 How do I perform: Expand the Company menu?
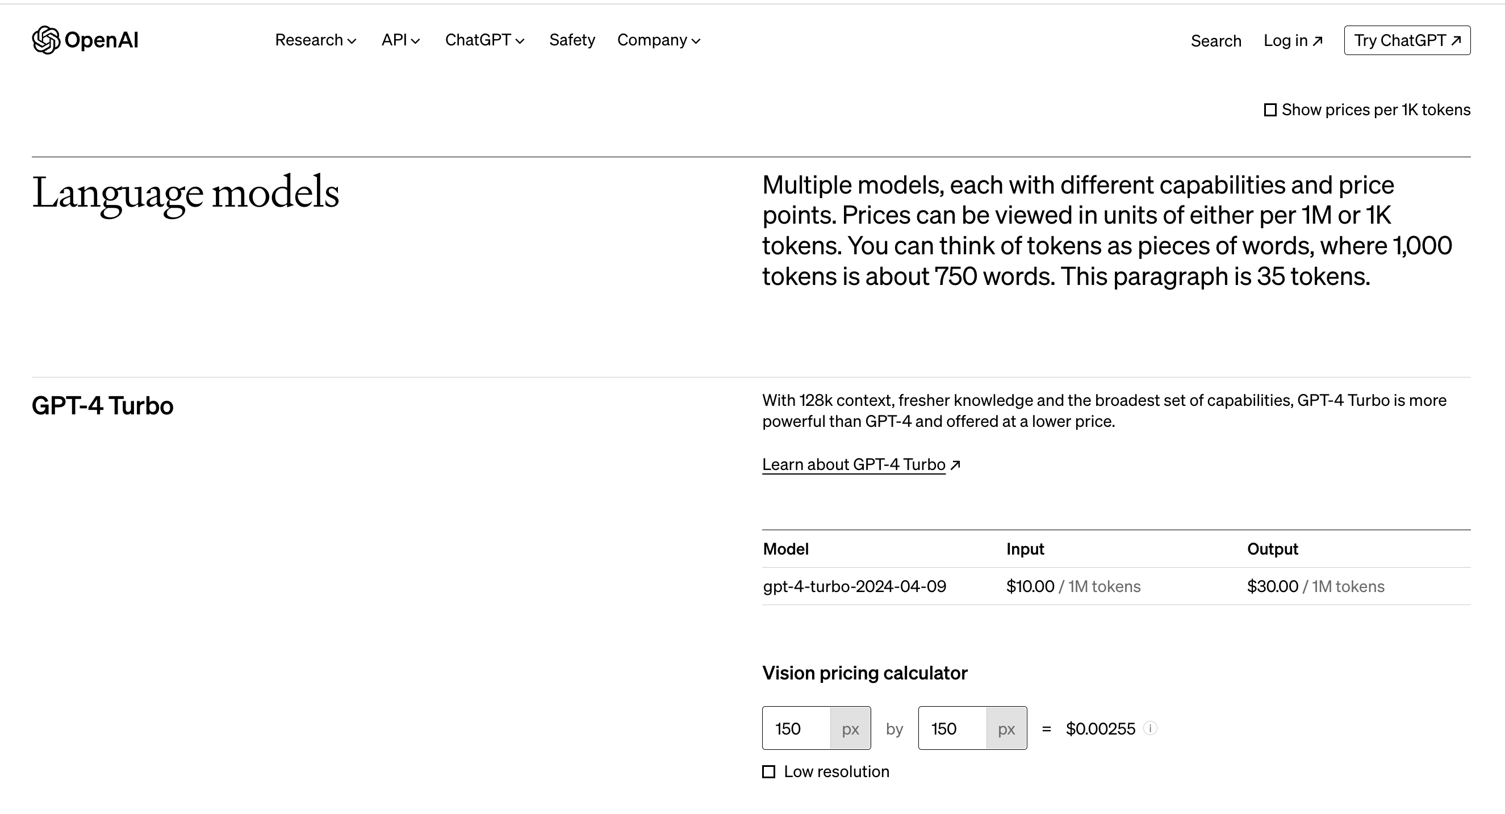coord(658,40)
